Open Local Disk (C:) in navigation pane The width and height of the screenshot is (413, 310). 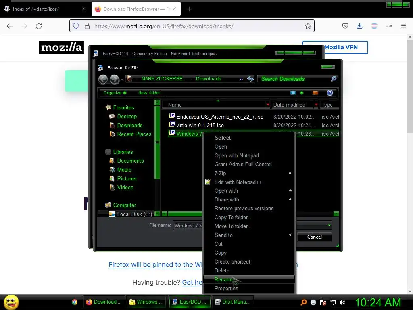134,214
